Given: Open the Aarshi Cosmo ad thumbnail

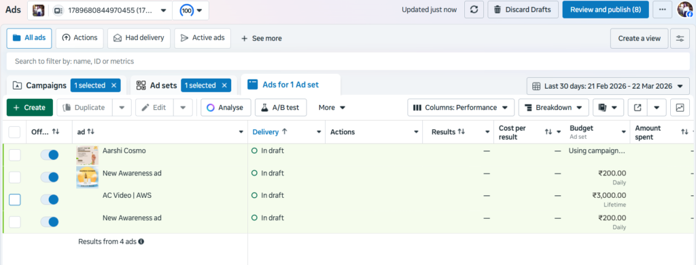Looking at the screenshot, I should [x=87, y=155].
